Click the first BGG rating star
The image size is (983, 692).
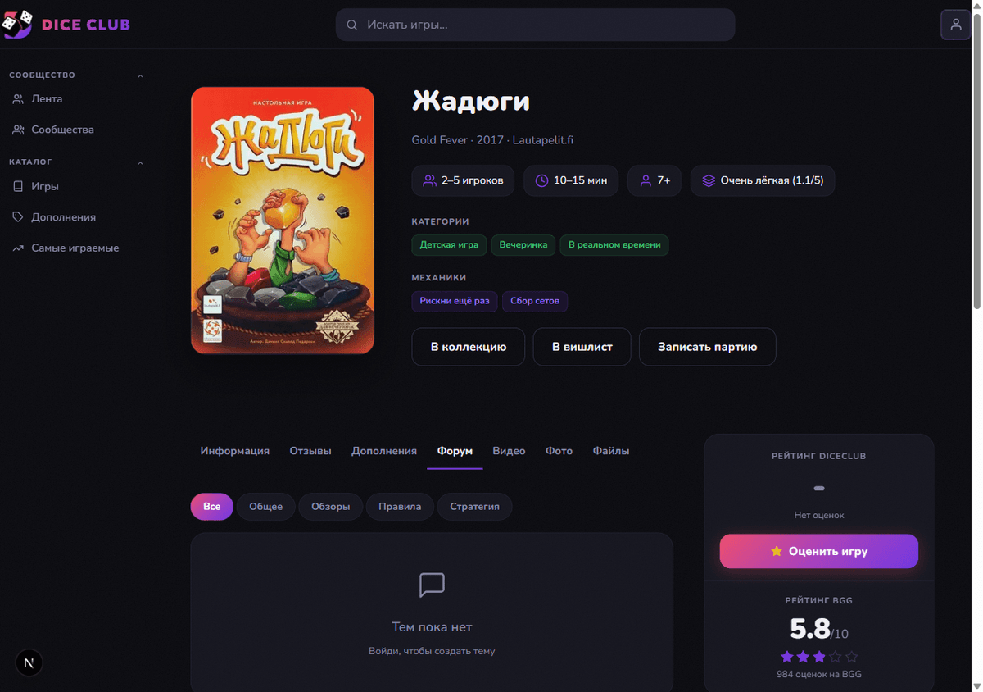click(787, 657)
